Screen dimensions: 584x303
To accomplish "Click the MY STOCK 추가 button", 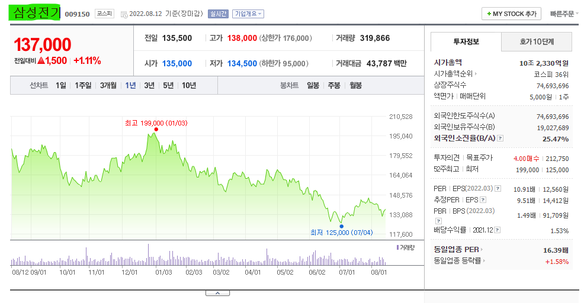I will (x=511, y=14).
